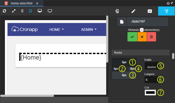Select the desktop monitor viewport icon
Screen dimensions: 175x103
coord(40,11)
